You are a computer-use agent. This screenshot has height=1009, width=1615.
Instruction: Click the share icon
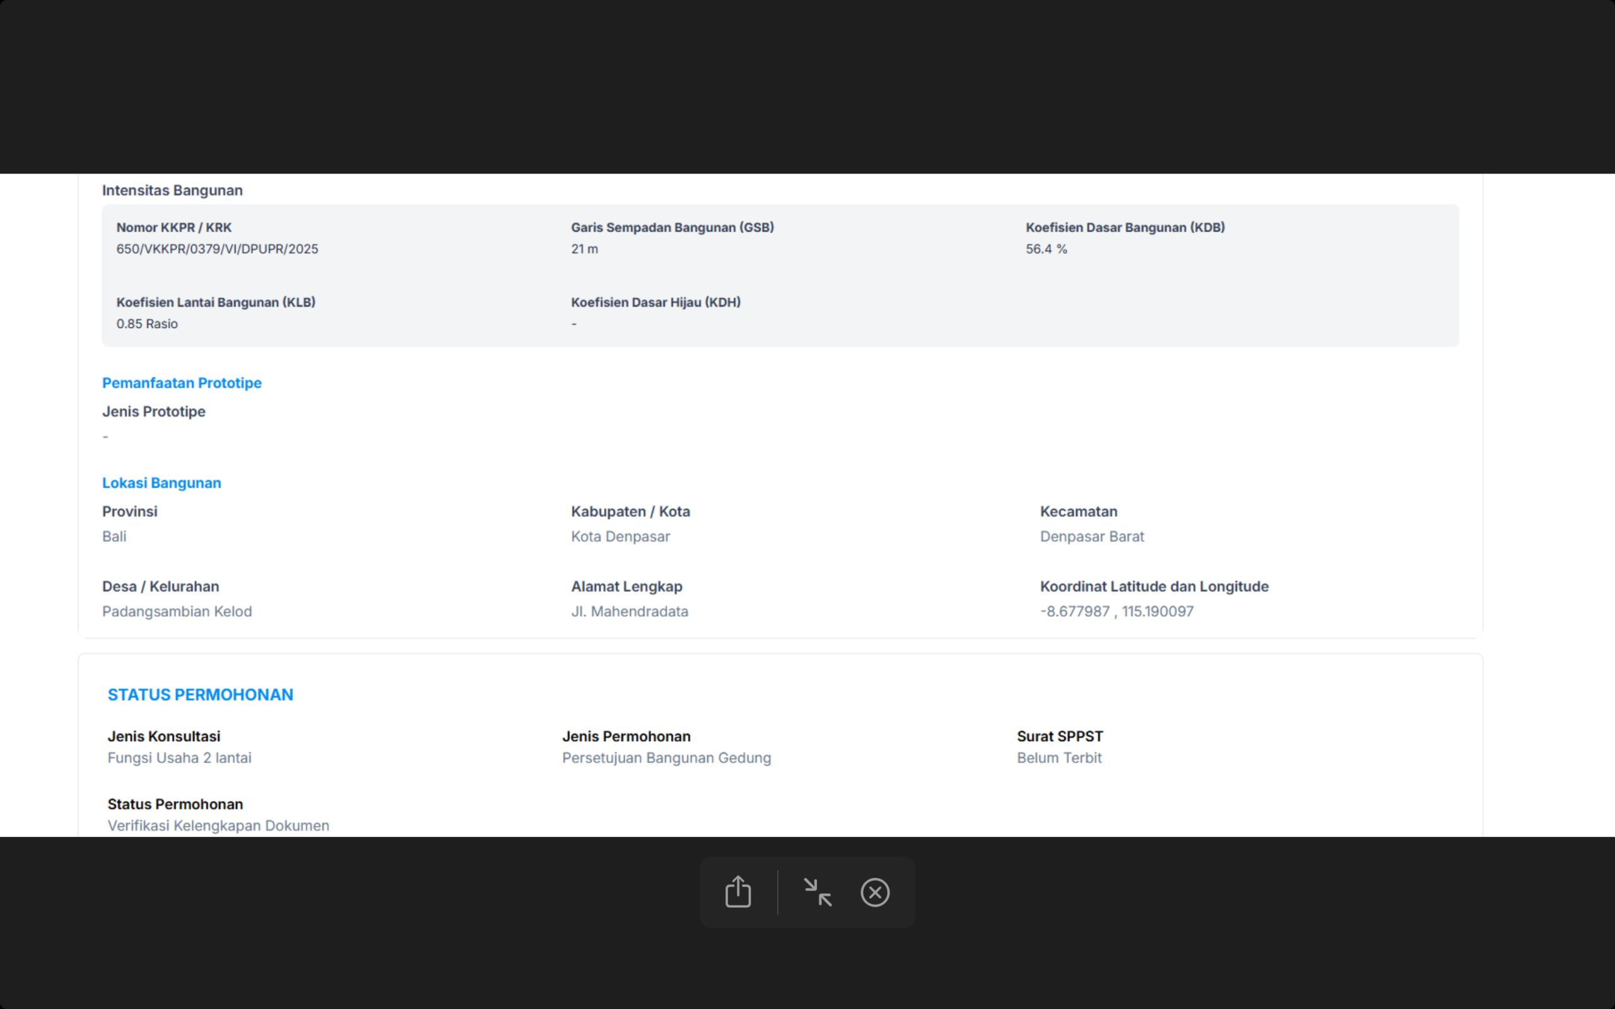[737, 892]
